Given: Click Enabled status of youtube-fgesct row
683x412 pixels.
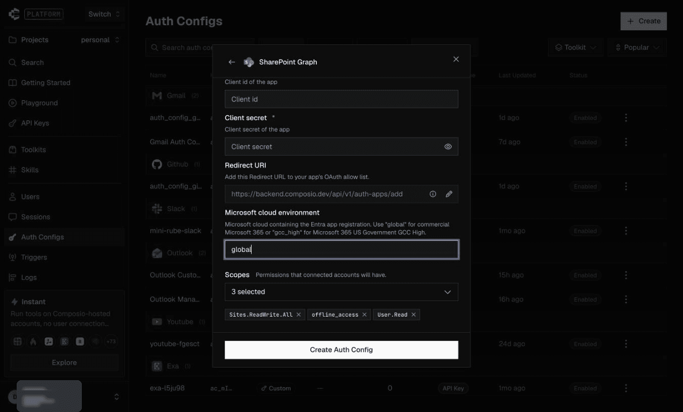Looking at the screenshot, I should (585, 344).
